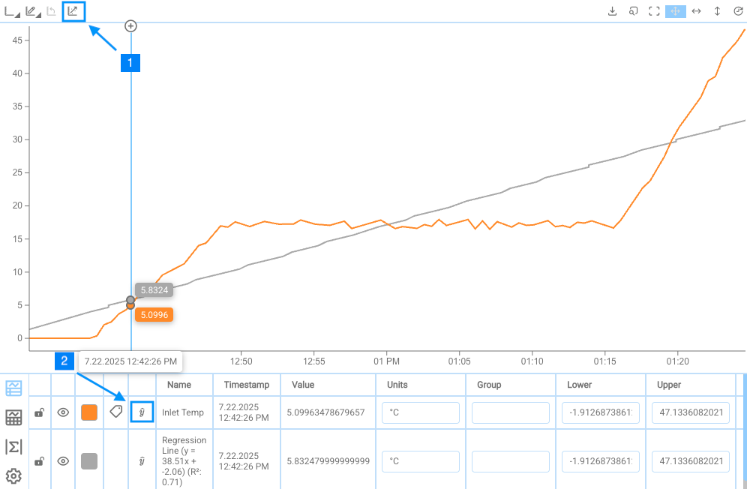Click the gray Regression Line color swatch
This screenshot has width=747, height=489.
coord(89,460)
